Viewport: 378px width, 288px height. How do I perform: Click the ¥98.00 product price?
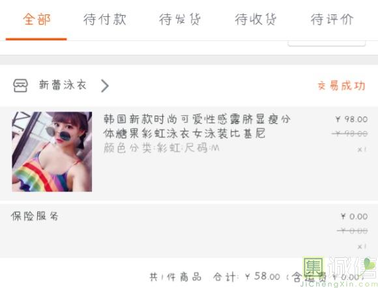point(351,119)
